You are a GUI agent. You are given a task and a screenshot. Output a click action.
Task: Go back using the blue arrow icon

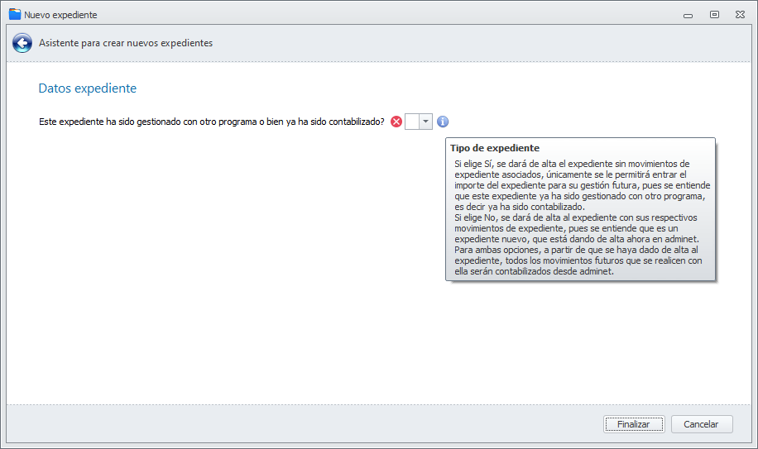point(22,43)
